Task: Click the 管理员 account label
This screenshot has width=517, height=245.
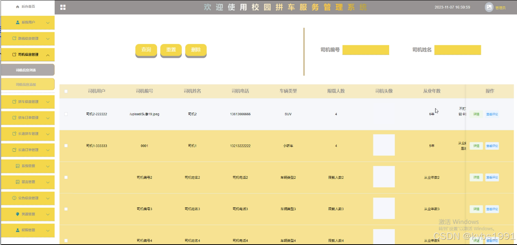Action: [500, 8]
